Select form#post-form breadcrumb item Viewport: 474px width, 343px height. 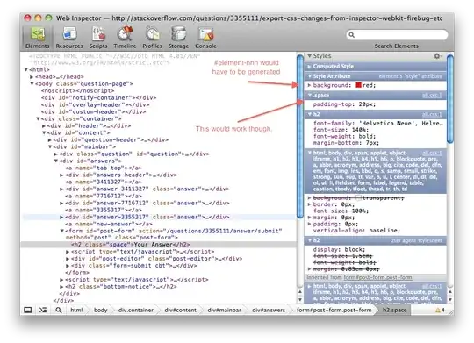(x=334, y=310)
